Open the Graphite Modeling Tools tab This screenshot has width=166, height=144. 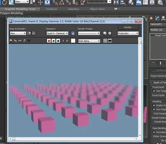(20, 9)
